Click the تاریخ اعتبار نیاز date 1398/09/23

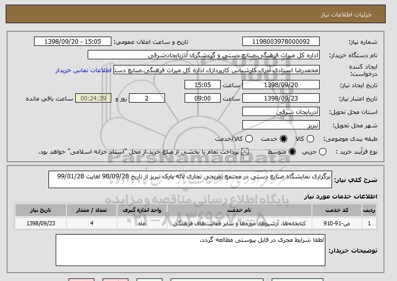coord(281,98)
